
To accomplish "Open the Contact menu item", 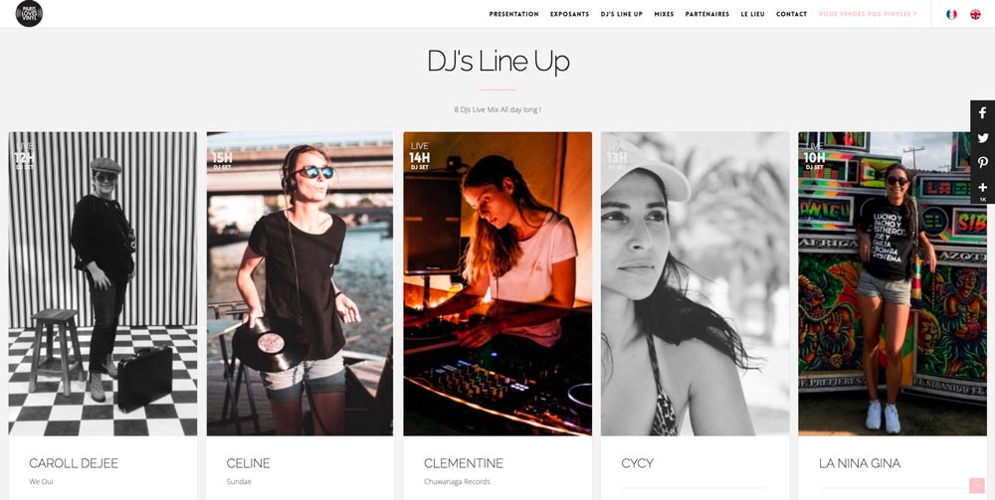I will pyautogui.click(x=792, y=14).
